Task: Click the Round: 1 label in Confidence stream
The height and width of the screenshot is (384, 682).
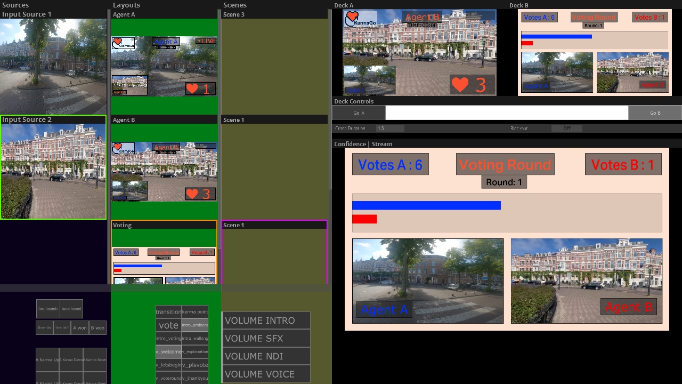Action: pyautogui.click(x=504, y=182)
